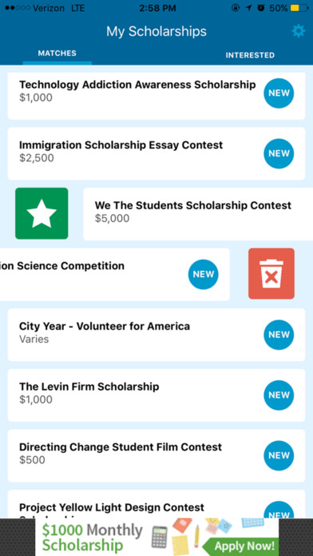Open Directing Change Student Film Contest

(x=156, y=455)
